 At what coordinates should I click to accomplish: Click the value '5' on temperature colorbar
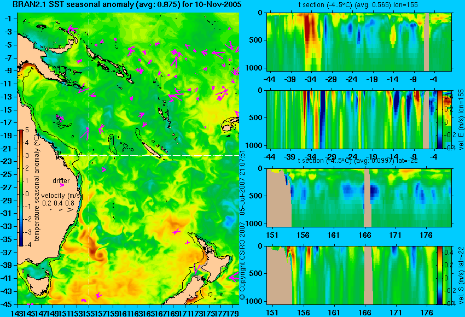coord(27,130)
